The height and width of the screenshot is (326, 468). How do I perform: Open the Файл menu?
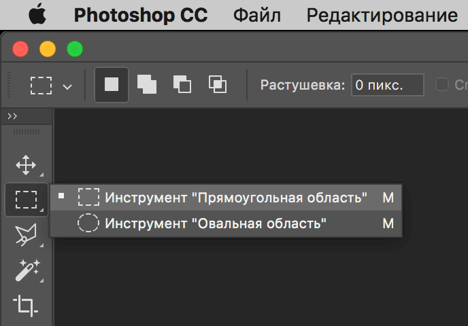256,15
